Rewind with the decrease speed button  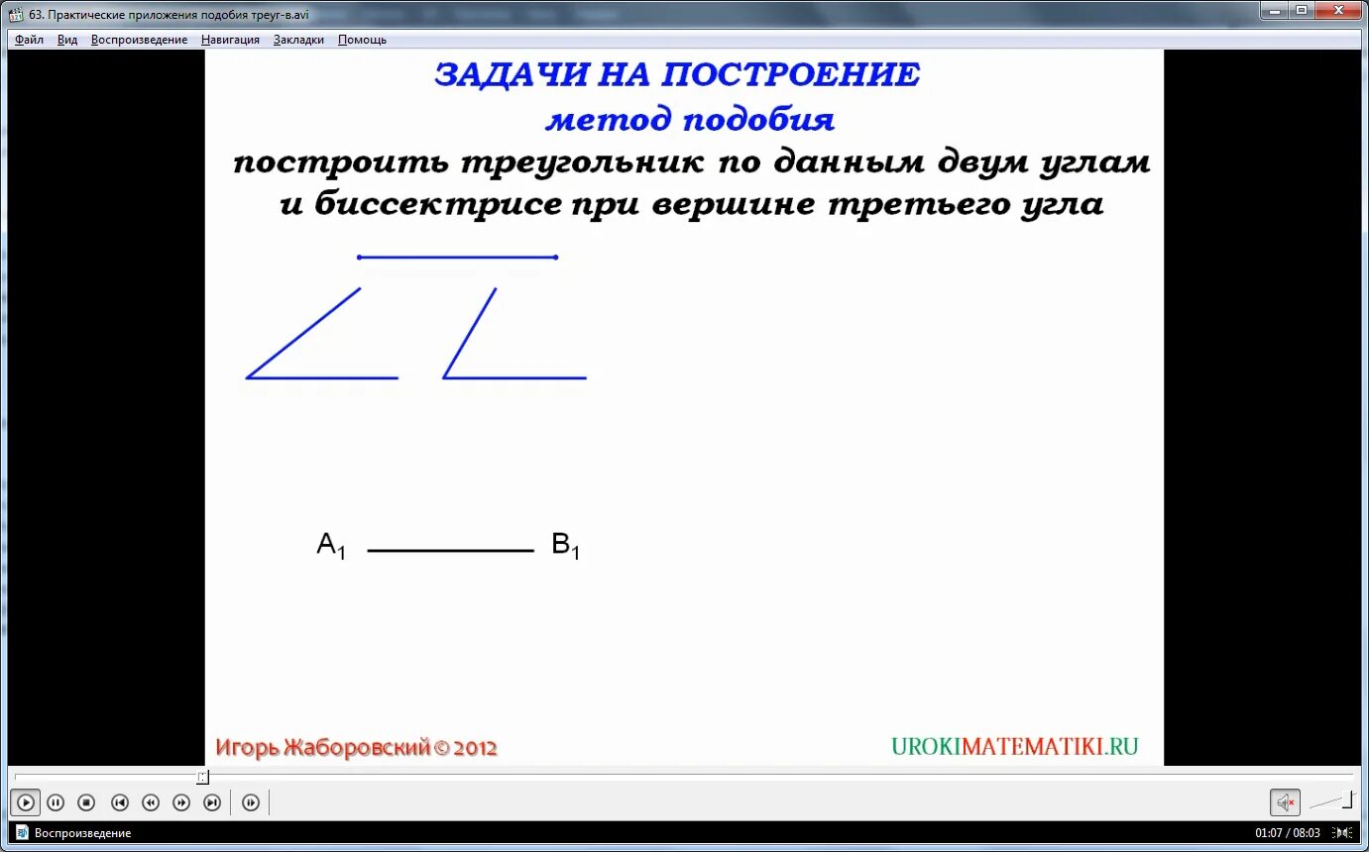click(150, 802)
